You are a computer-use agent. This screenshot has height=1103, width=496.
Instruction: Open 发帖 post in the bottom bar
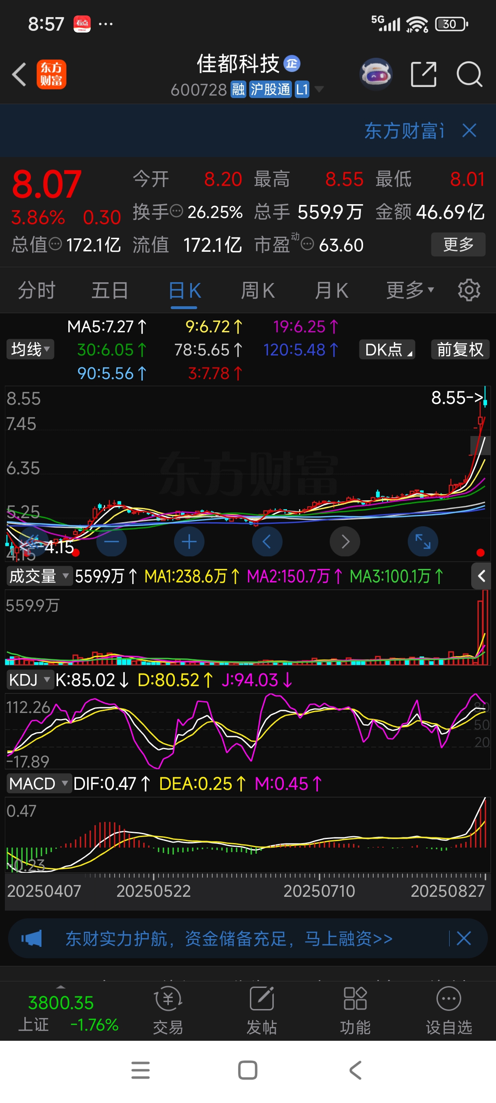(262, 1011)
